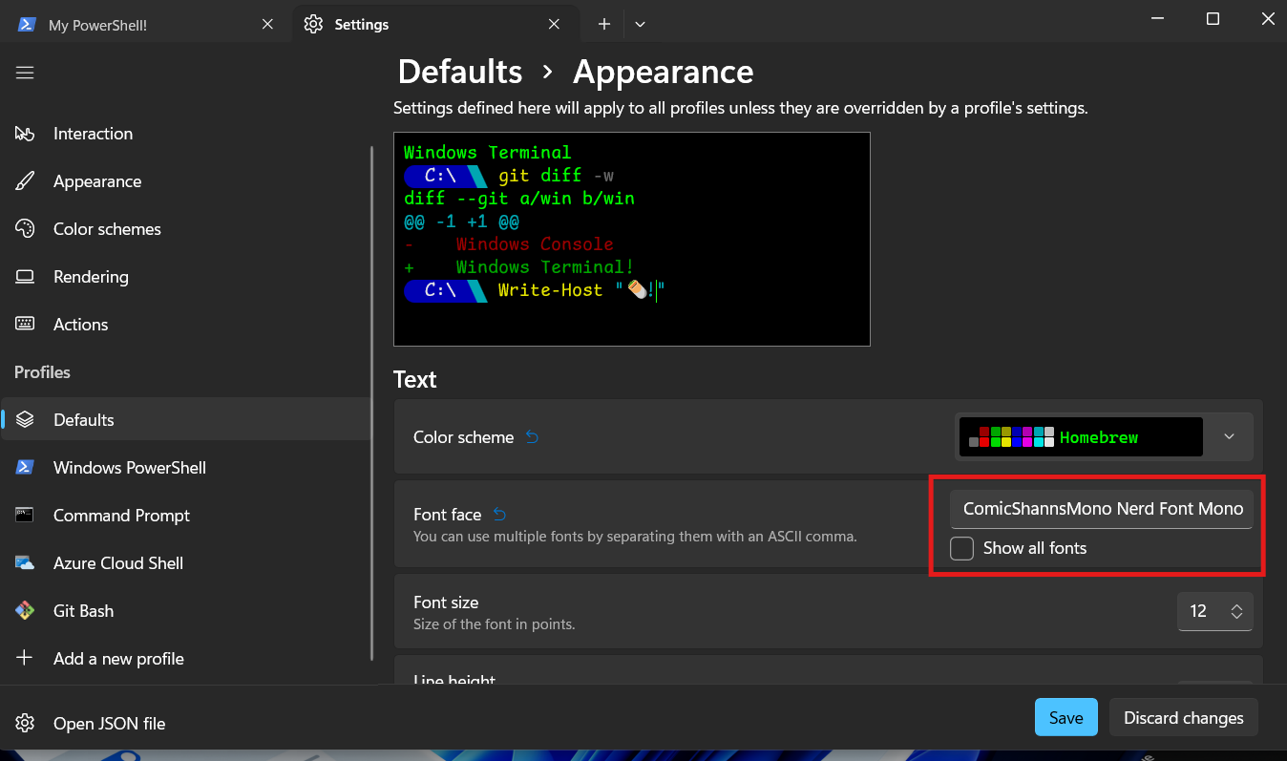Screen dimensions: 1287x761
Task: Click the Git Bash profile icon
Action: (25, 611)
